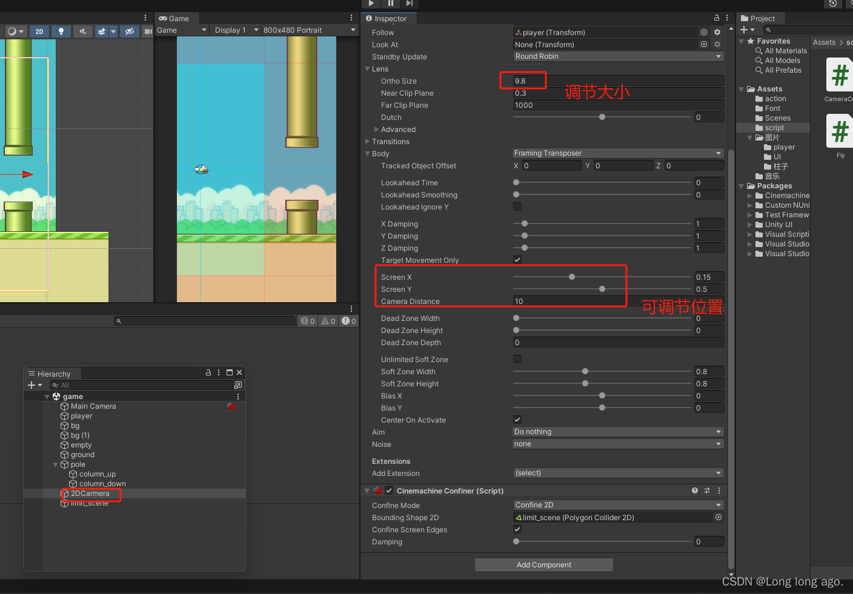853x594 pixels.
Task: Click the Ortho Size value field
Action: [619, 81]
